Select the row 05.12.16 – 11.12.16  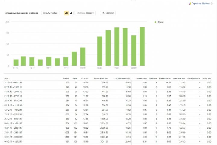click(x=108, y=105)
